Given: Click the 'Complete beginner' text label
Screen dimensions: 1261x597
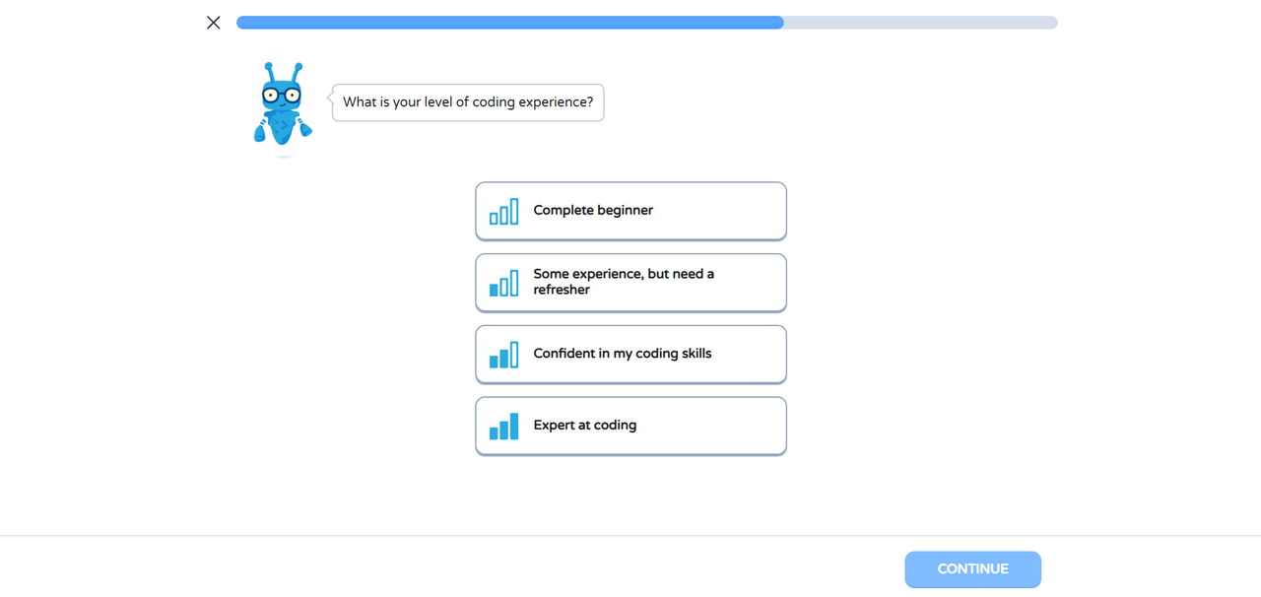Looking at the screenshot, I should 593,210.
